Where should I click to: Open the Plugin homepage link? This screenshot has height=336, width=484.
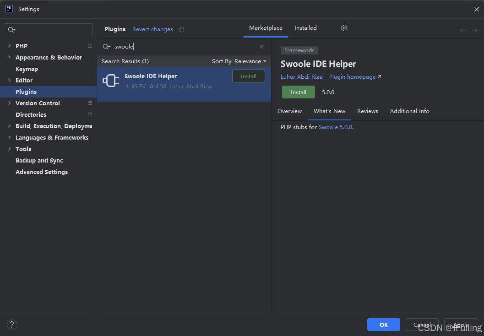pyautogui.click(x=355, y=77)
